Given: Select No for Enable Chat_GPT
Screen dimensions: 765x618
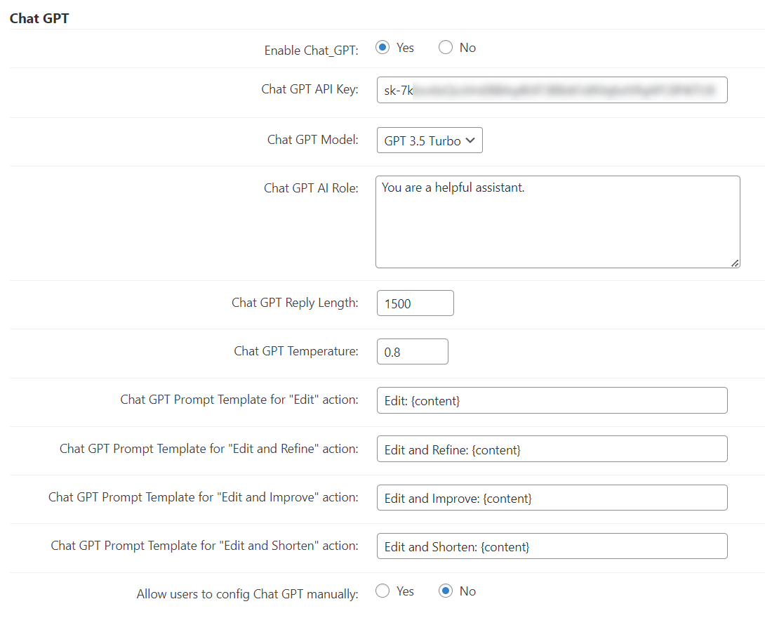Looking at the screenshot, I should pos(446,47).
